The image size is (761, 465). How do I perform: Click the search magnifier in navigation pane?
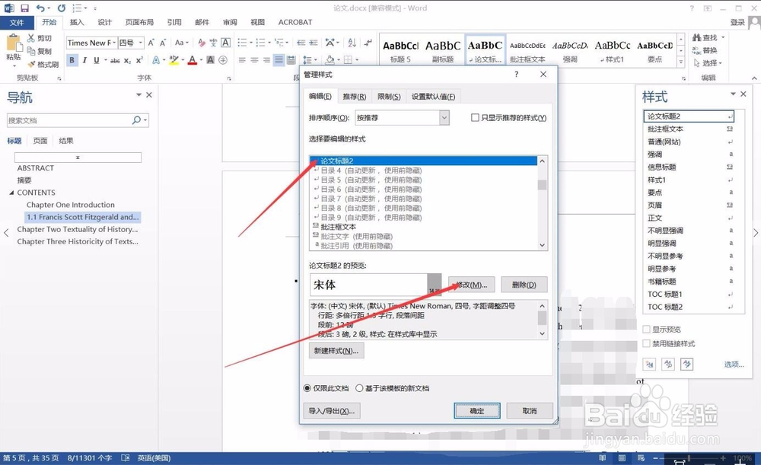[x=136, y=120]
